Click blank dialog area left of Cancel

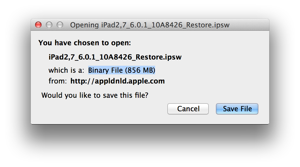click(103, 109)
